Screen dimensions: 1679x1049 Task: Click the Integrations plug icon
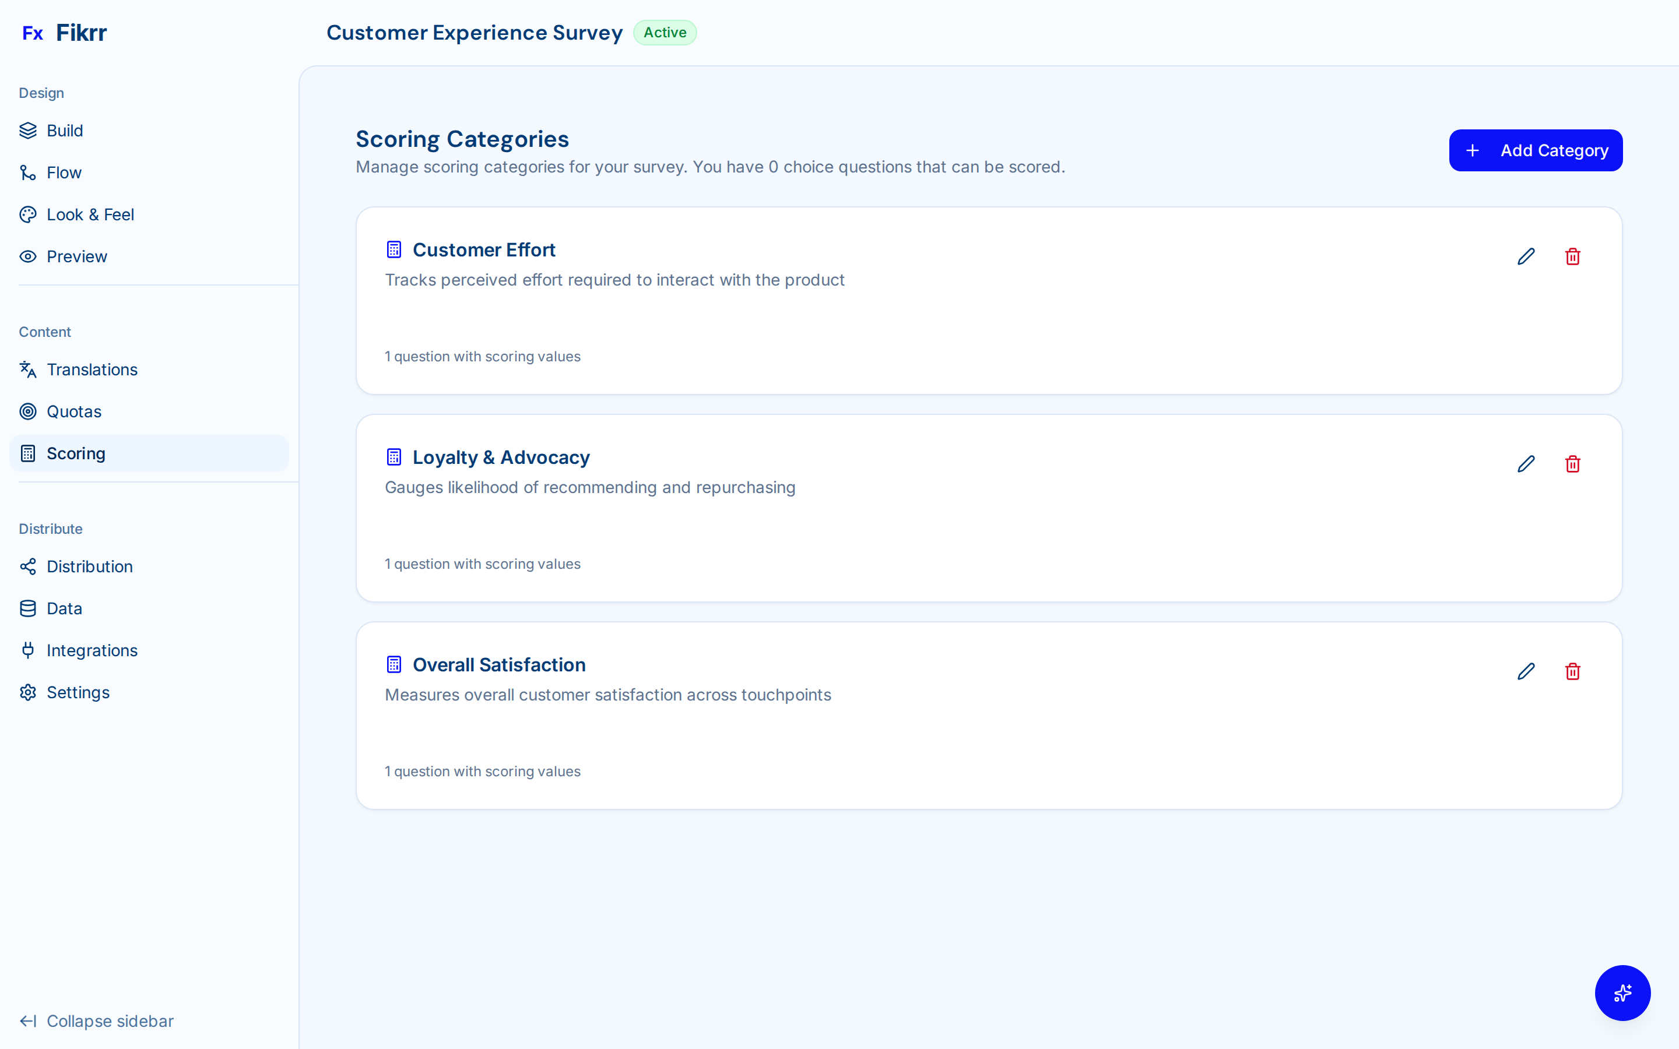click(28, 650)
